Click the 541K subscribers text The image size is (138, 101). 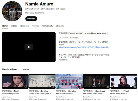point(48,9)
